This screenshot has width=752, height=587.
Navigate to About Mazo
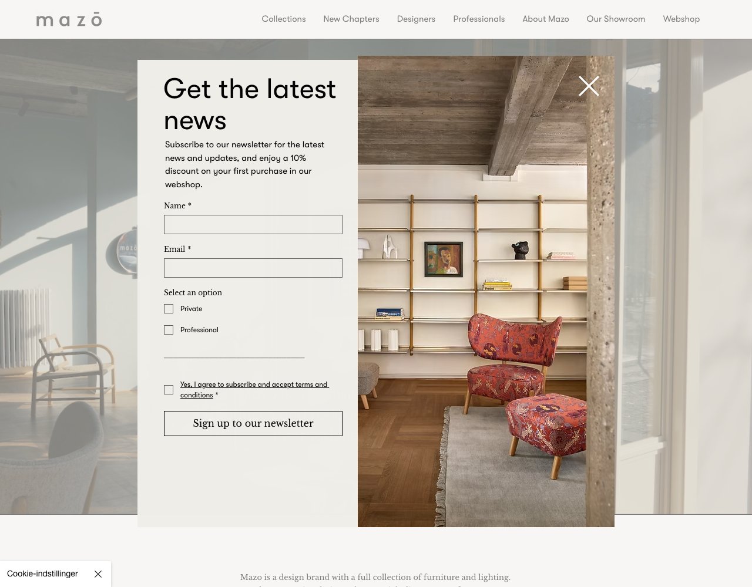pyautogui.click(x=545, y=19)
